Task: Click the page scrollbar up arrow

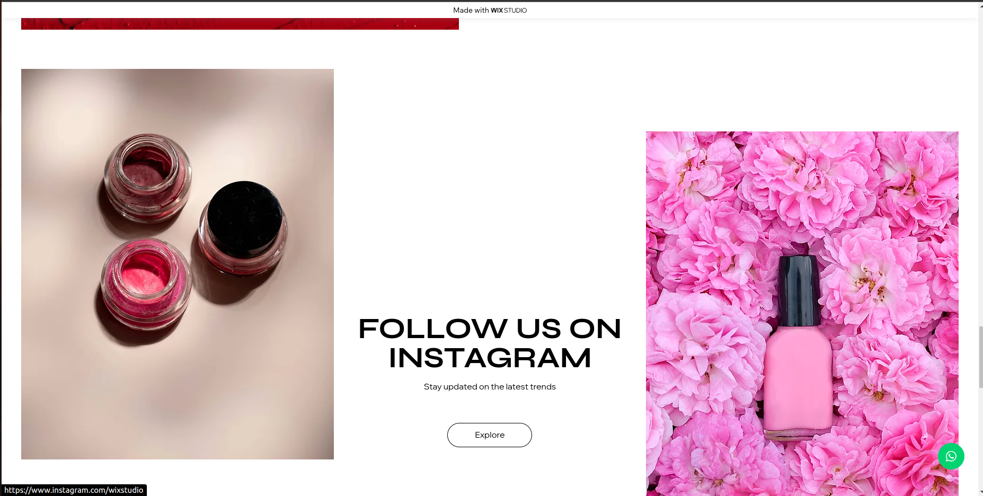Action: [980, 4]
